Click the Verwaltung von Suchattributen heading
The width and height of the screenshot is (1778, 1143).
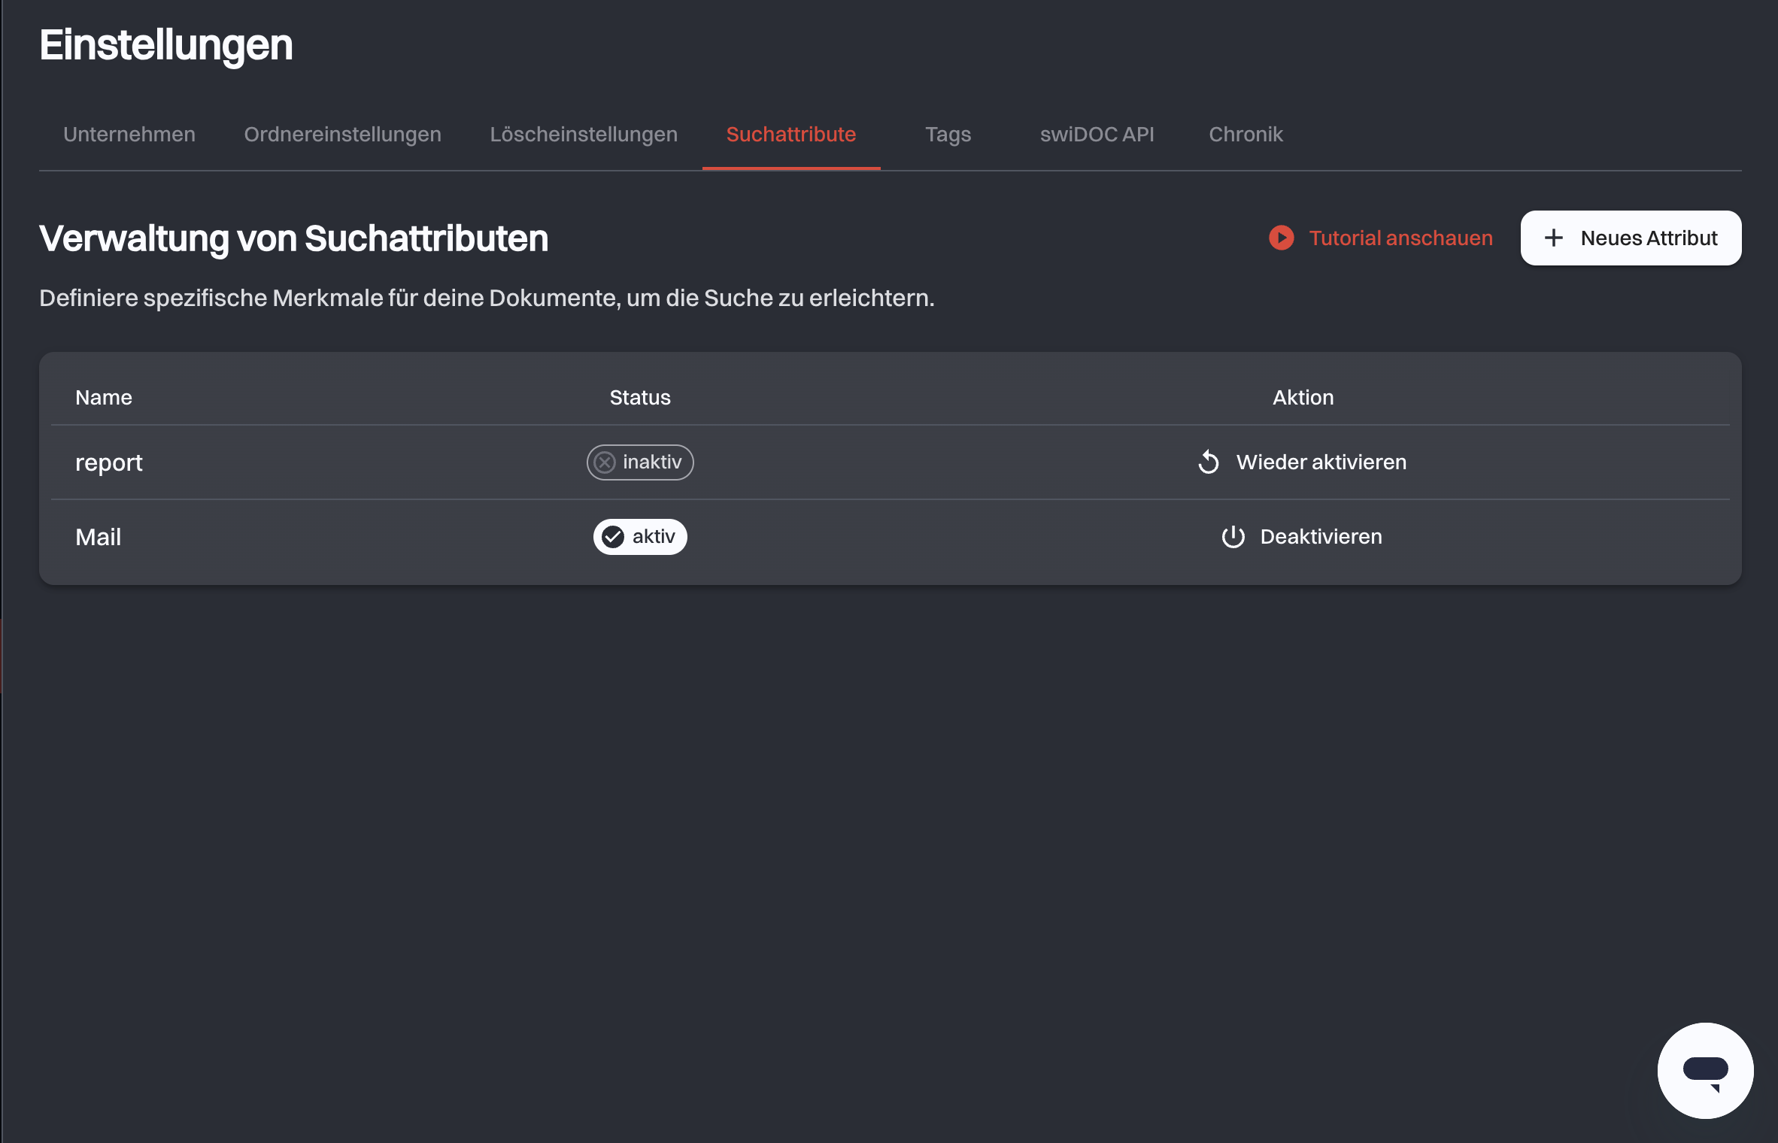click(294, 238)
